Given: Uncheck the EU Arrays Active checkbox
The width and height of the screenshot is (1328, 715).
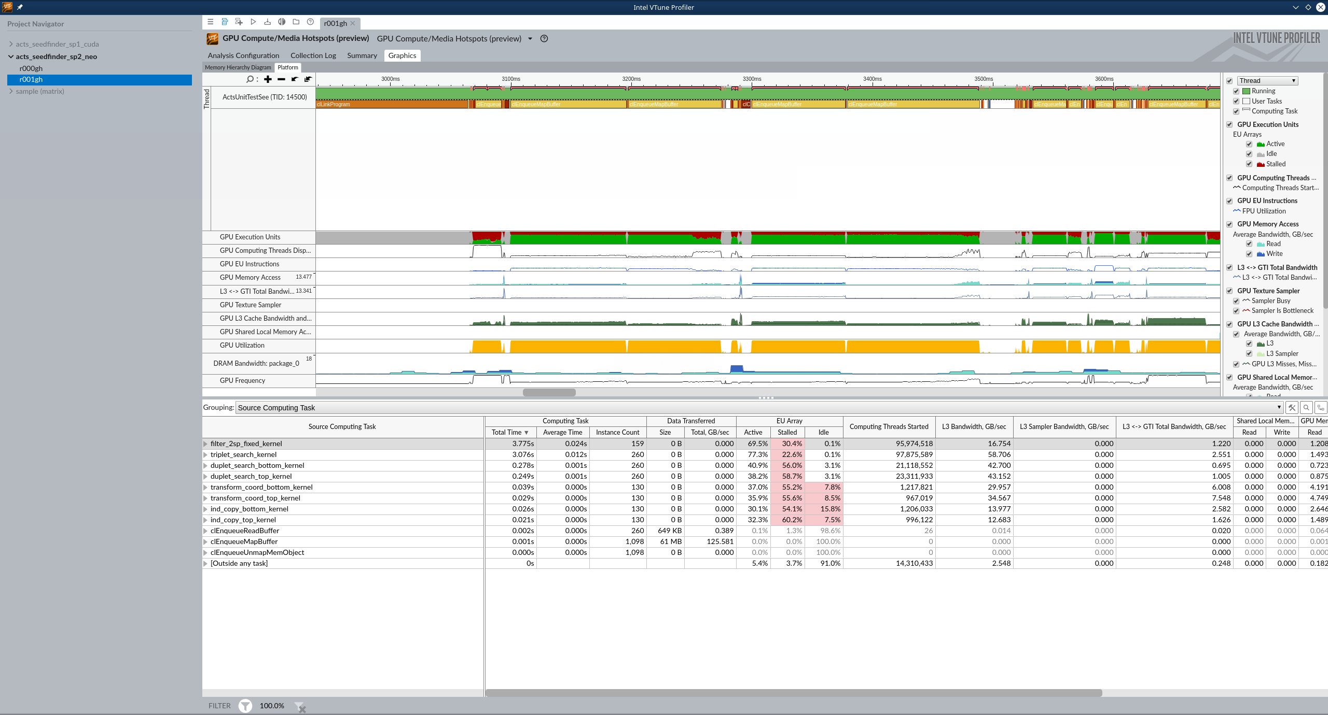Looking at the screenshot, I should point(1249,144).
